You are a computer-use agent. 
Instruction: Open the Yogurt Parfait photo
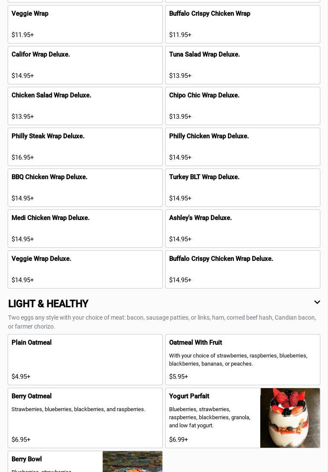tap(290, 418)
